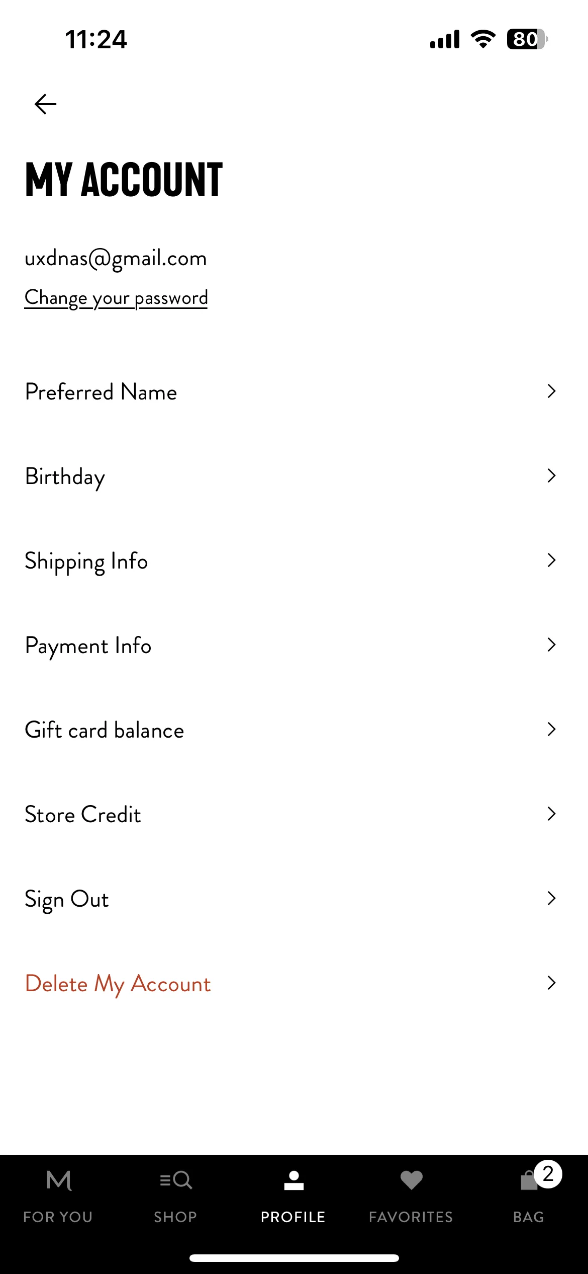
Task: Select the Profile person icon
Action: pos(293,1180)
